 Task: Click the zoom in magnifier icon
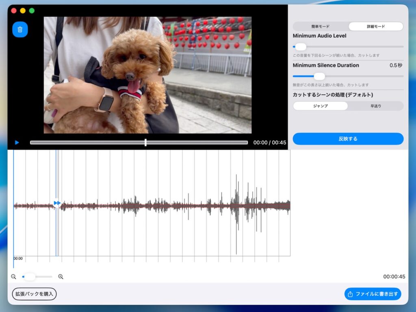(x=61, y=277)
